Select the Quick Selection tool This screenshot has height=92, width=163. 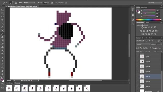pyautogui.click(x=2, y=20)
